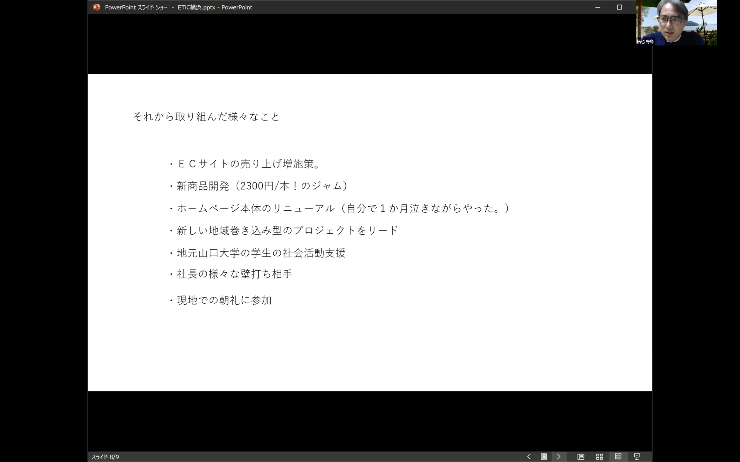740x462 pixels.
Task: Advance with the next slide arrow
Action: 558,457
